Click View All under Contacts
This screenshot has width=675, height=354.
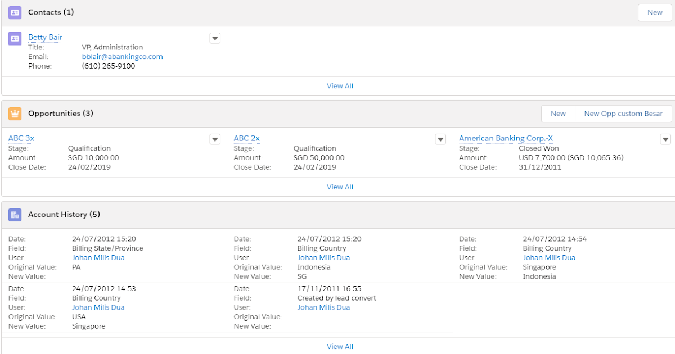[340, 85]
